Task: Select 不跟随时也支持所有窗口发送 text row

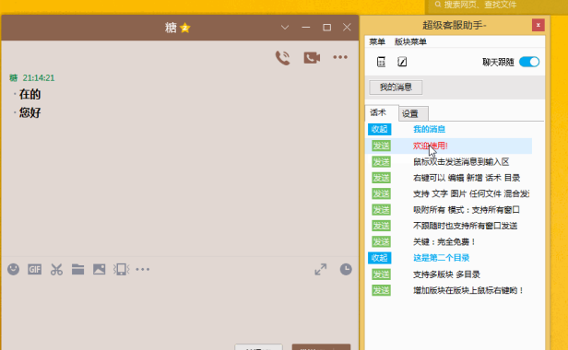Action: pyautogui.click(x=465, y=226)
